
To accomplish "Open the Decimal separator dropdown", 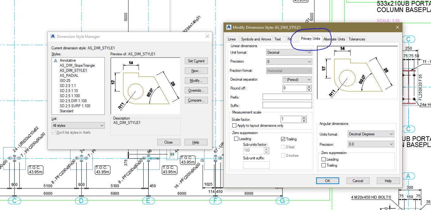I will tap(297, 80).
